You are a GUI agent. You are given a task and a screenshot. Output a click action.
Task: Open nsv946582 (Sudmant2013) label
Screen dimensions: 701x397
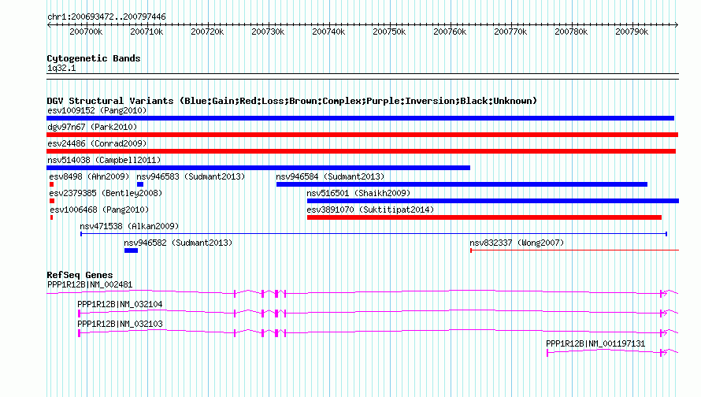click(x=178, y=243)
